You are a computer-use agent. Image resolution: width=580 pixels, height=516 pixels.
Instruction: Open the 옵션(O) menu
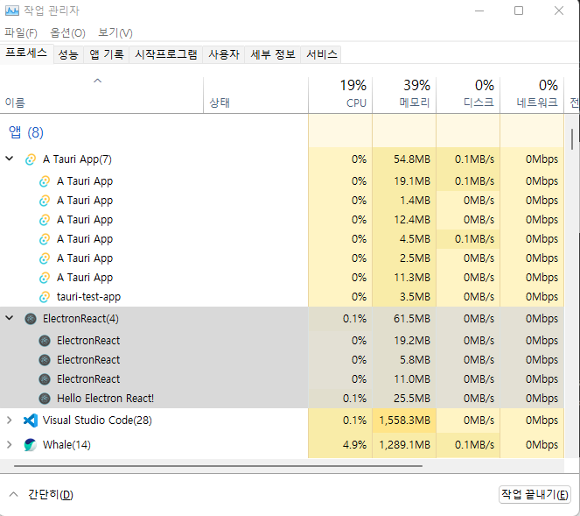tap(67, 33)
